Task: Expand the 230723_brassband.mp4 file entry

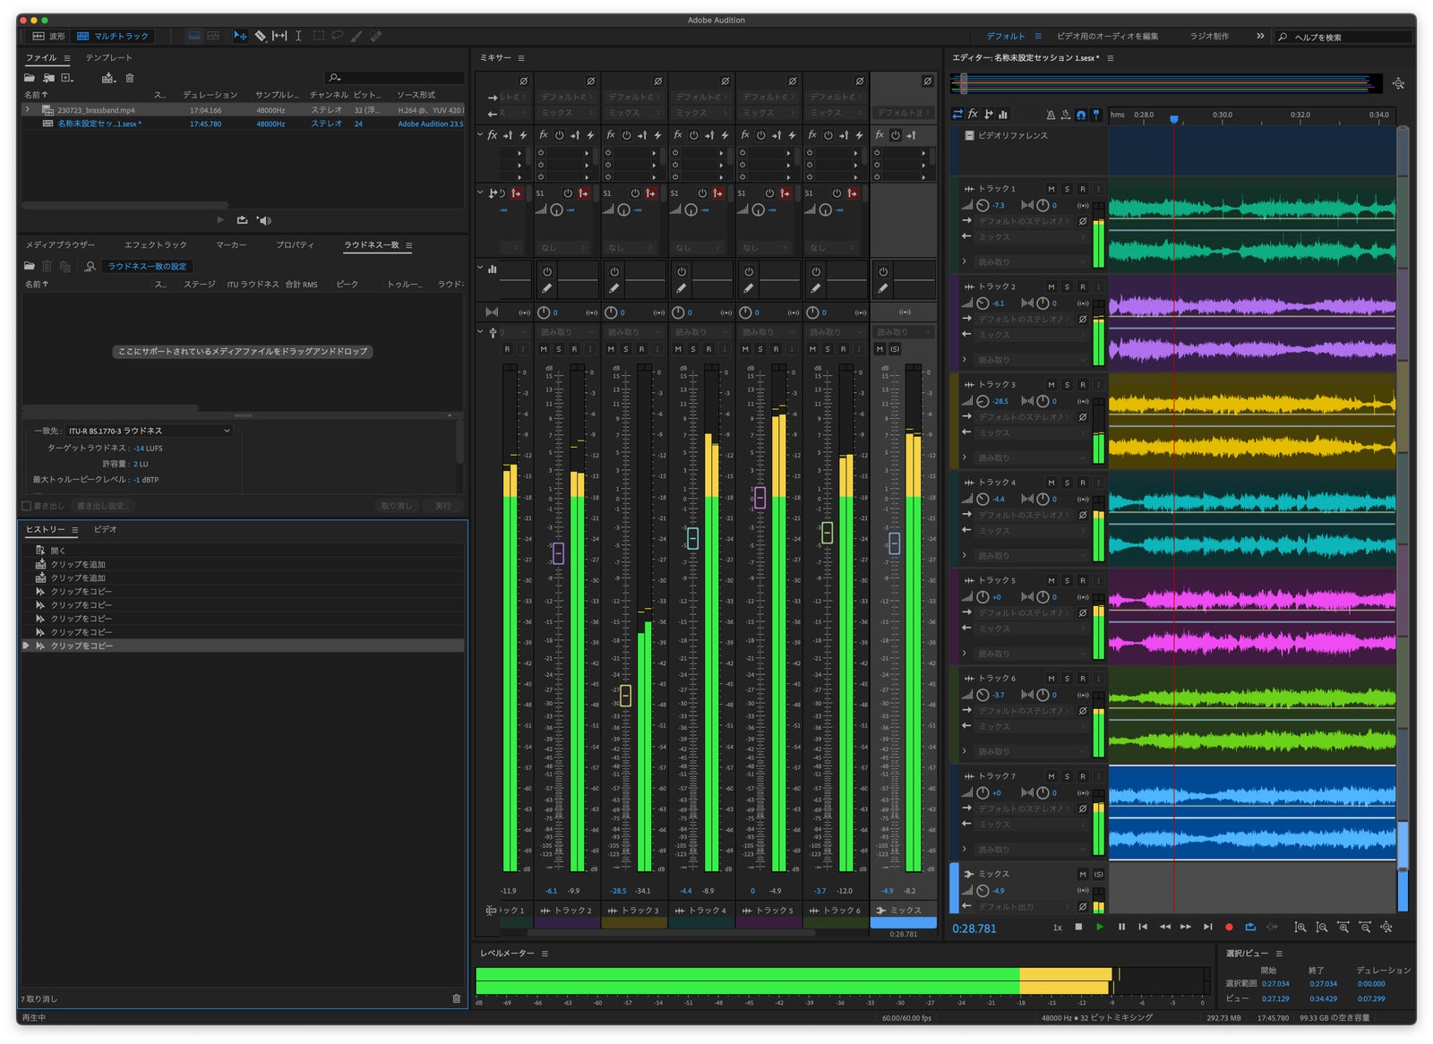Action: [x=28, y=110]
